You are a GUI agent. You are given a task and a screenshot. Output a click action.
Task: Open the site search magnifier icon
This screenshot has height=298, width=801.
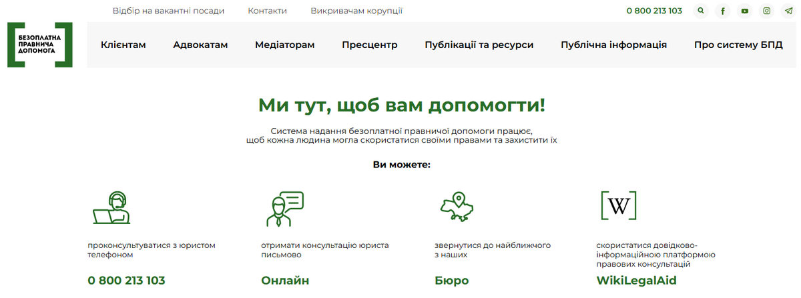[x=700, y=11]
